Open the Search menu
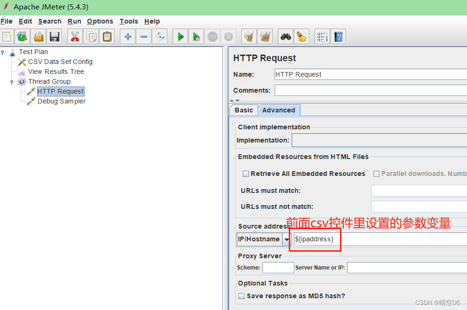The height and width of the screenshot is (310, 467). (50, 22)
